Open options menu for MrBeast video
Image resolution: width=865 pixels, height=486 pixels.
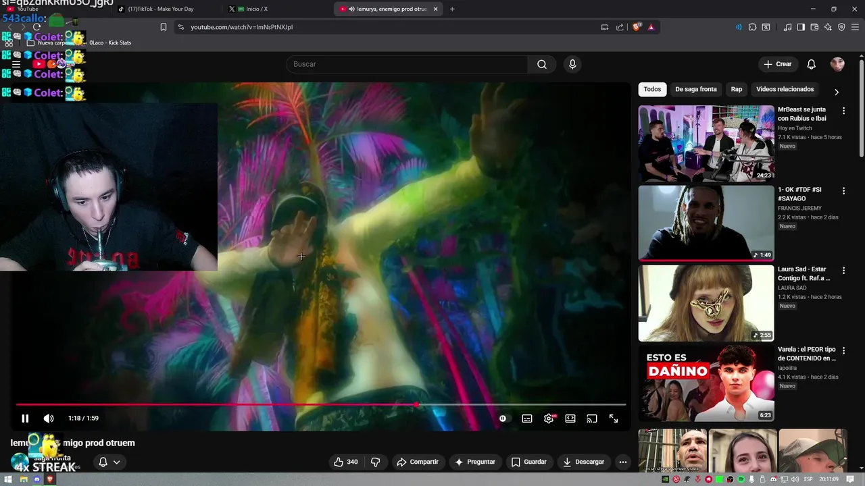click(x=843, y=111)
